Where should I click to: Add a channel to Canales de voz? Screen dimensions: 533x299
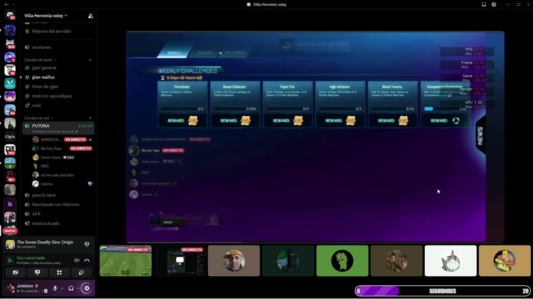pos(90,118)
